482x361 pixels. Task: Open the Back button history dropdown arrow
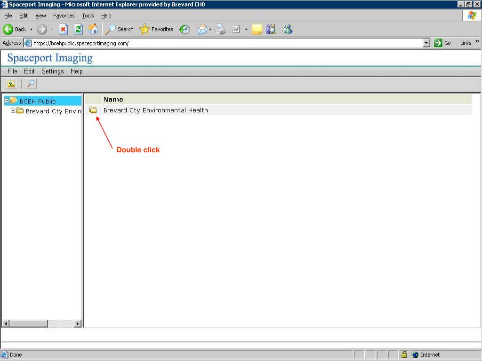(31, 30)
